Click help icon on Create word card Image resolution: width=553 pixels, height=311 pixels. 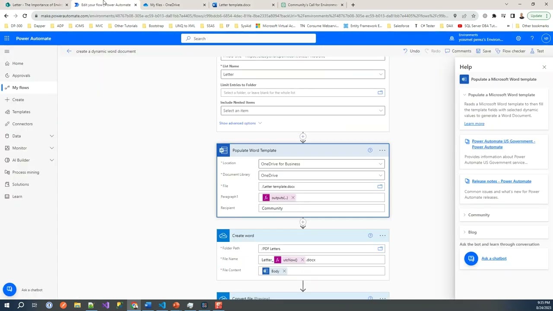pyautogui.click(x=370, y=235)
